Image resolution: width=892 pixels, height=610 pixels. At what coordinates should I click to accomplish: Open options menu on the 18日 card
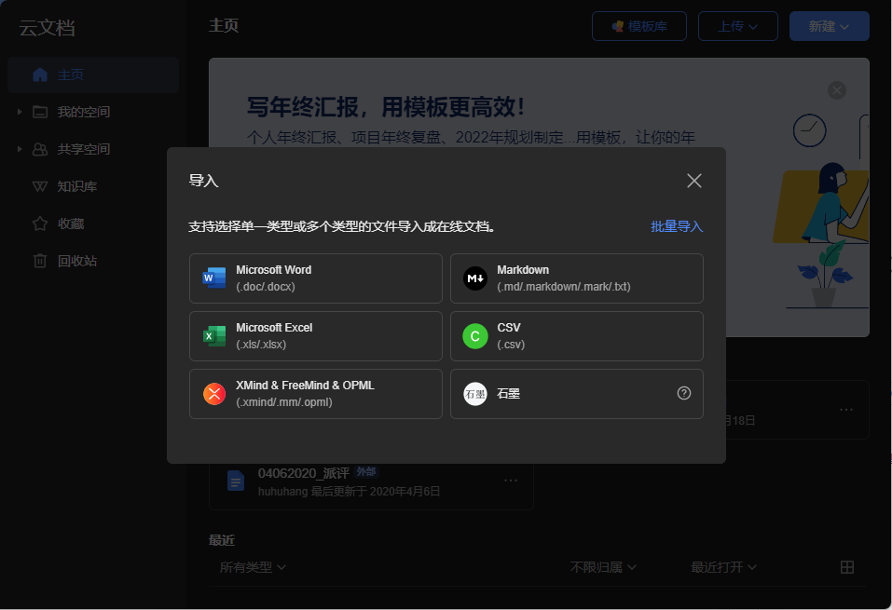coord(846,410)
